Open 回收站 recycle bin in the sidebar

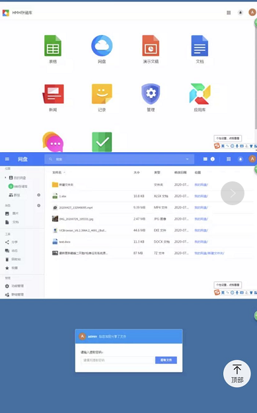coord(13,259)
